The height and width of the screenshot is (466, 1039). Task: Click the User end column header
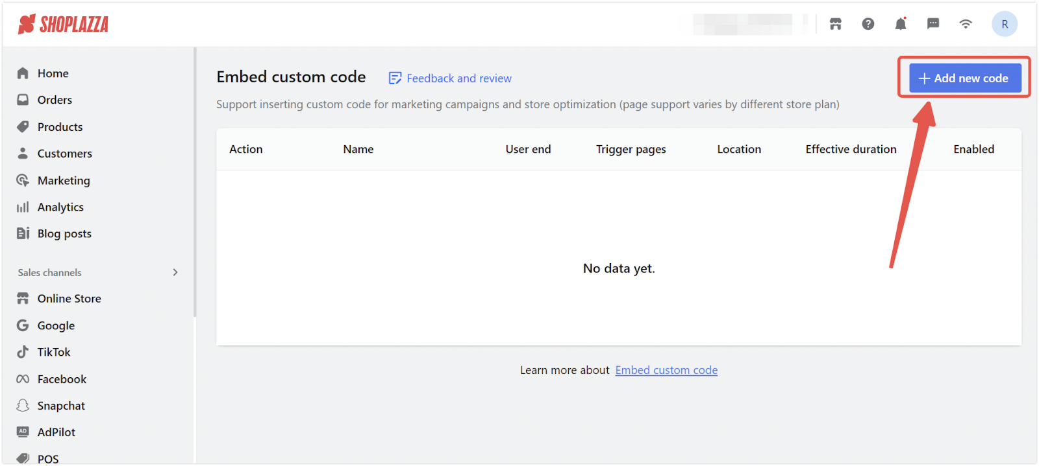pyautogui.click(x=528, y=149)
